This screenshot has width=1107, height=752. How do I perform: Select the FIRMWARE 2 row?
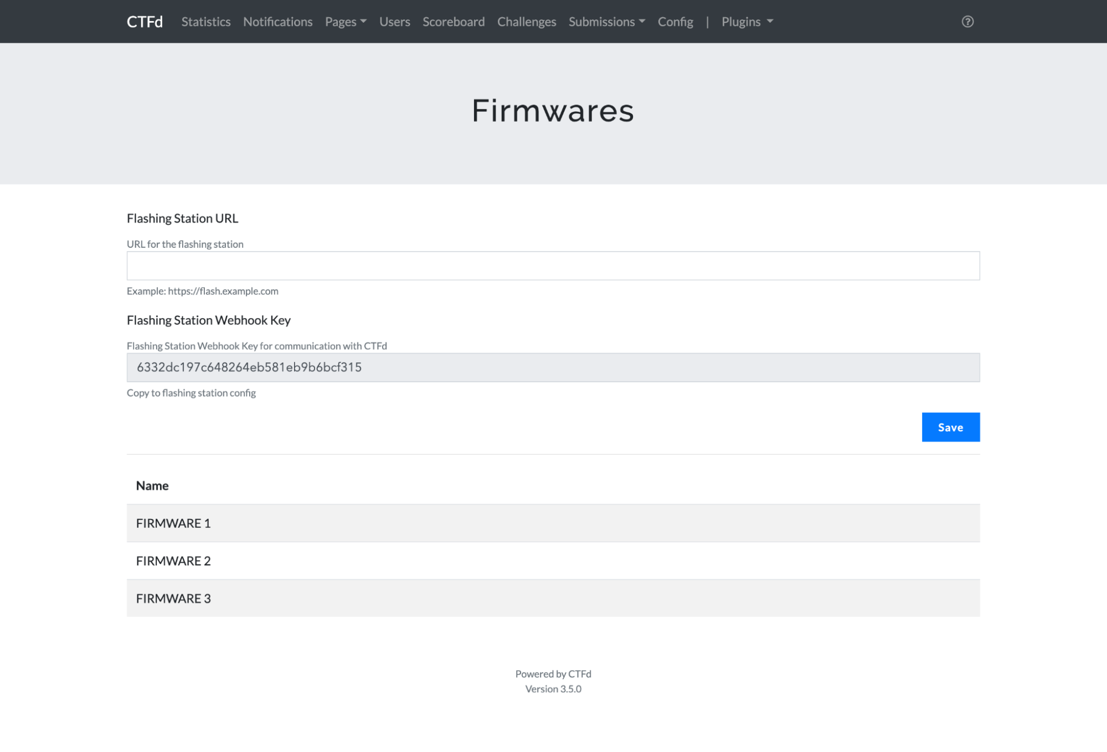click(x=173, y=561)
